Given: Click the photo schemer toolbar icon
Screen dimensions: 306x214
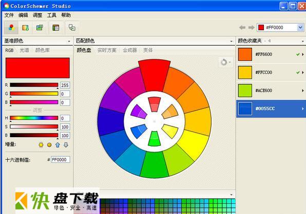Looking at the screenshot, I should 40,28.
